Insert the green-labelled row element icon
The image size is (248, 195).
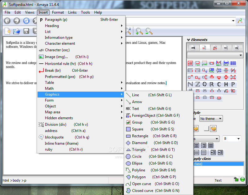click(197, 63)
